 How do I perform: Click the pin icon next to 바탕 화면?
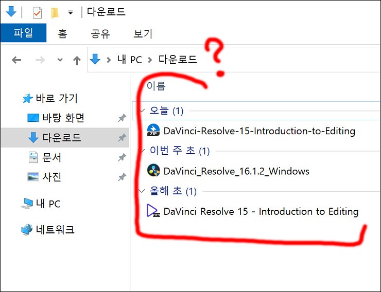tap(122, 118)
